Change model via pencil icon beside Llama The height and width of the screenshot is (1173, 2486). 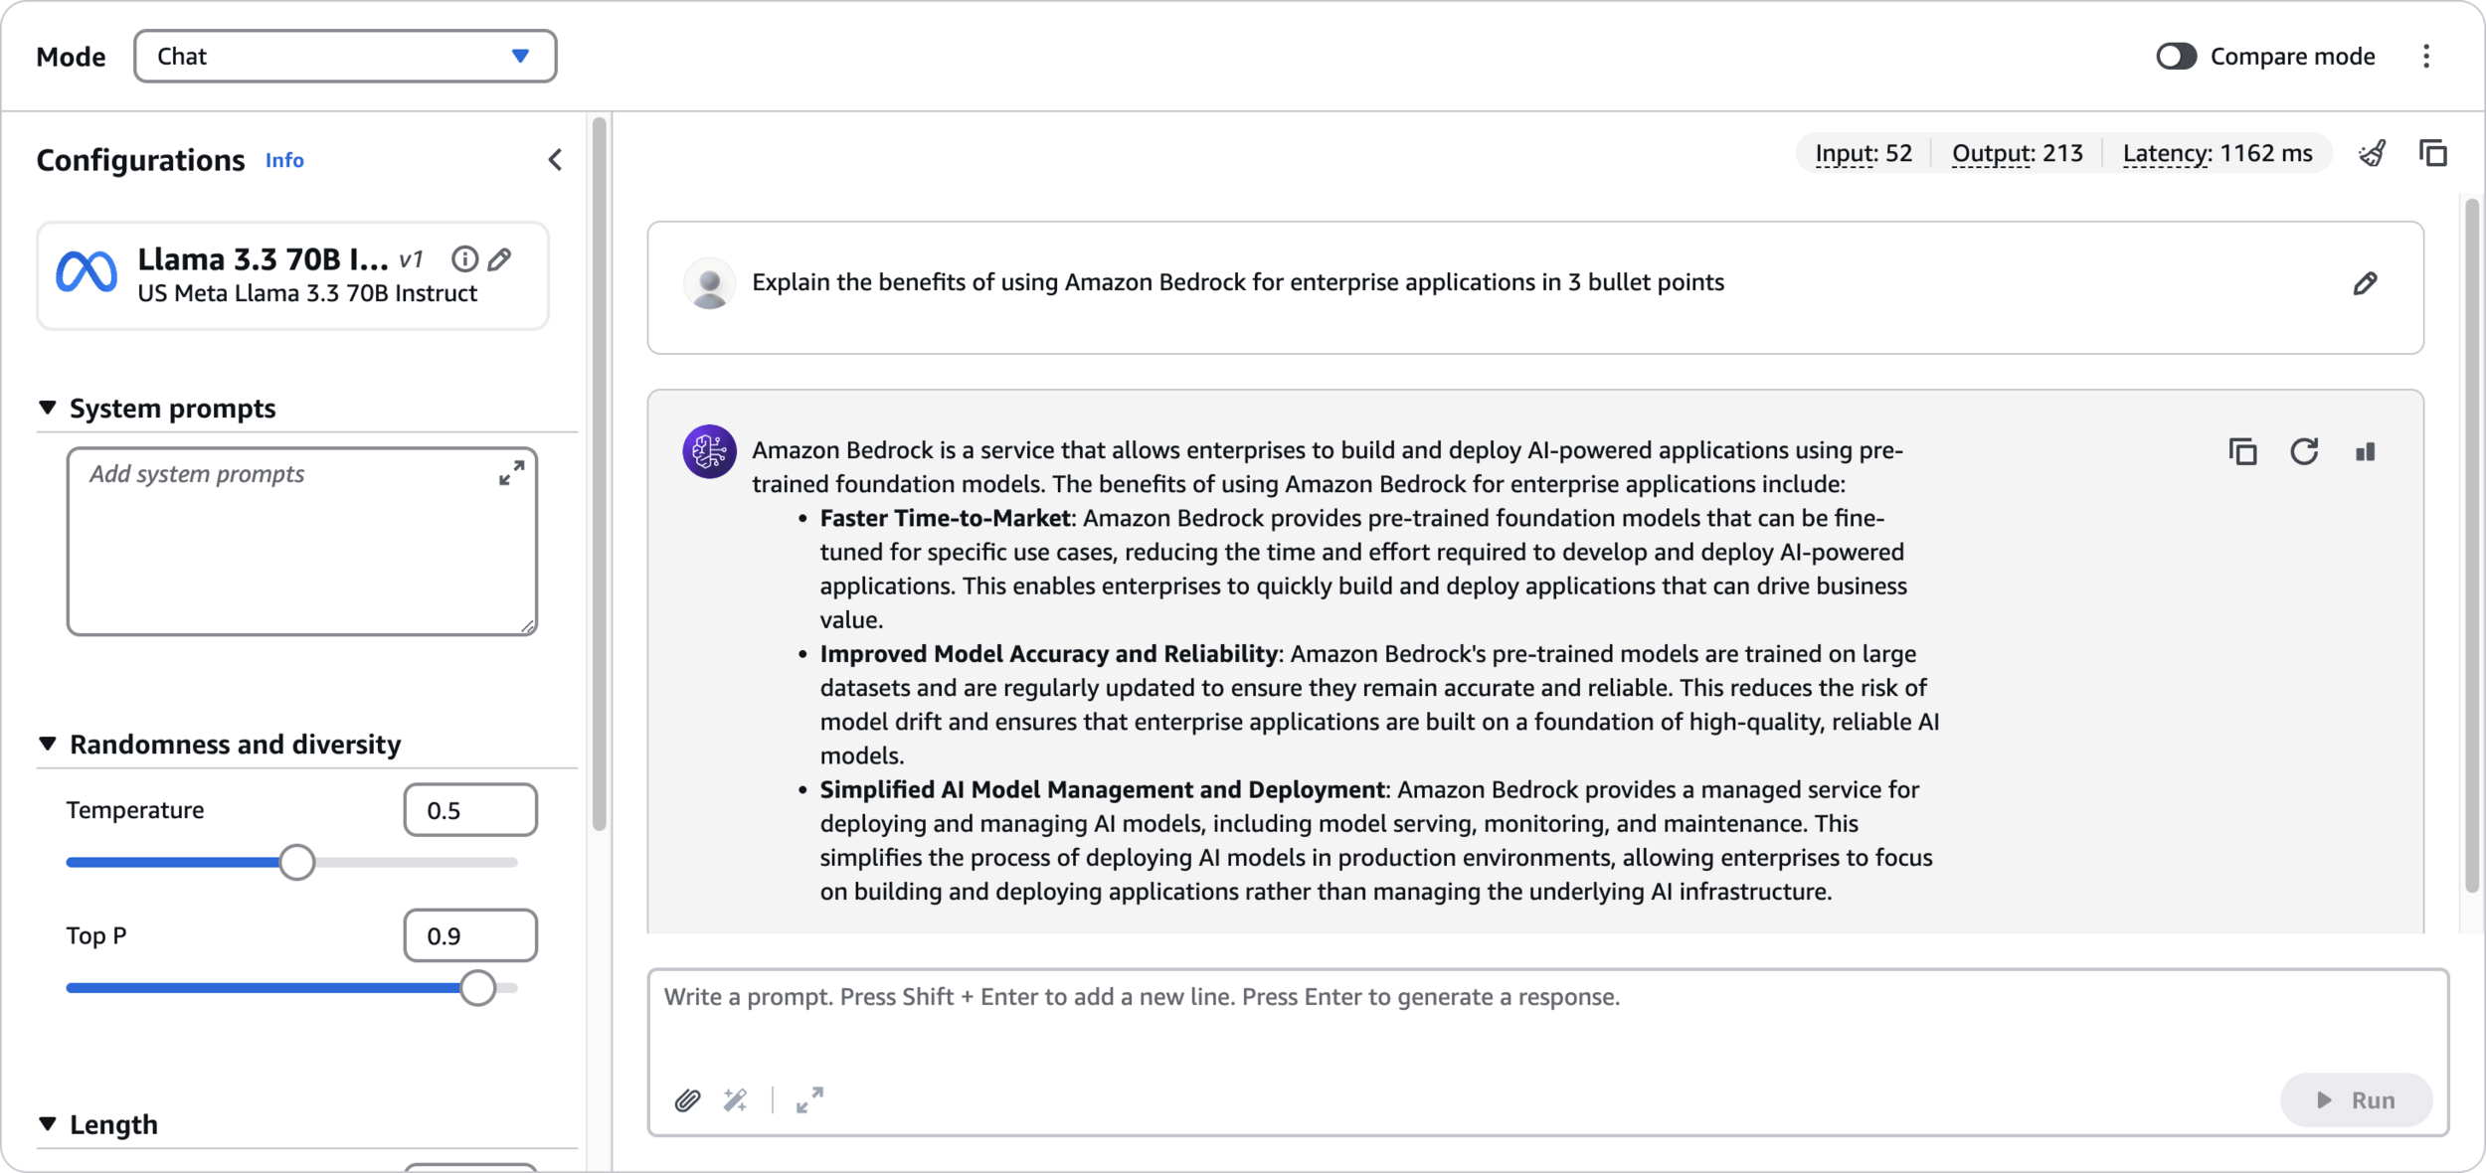pos(500,259)
